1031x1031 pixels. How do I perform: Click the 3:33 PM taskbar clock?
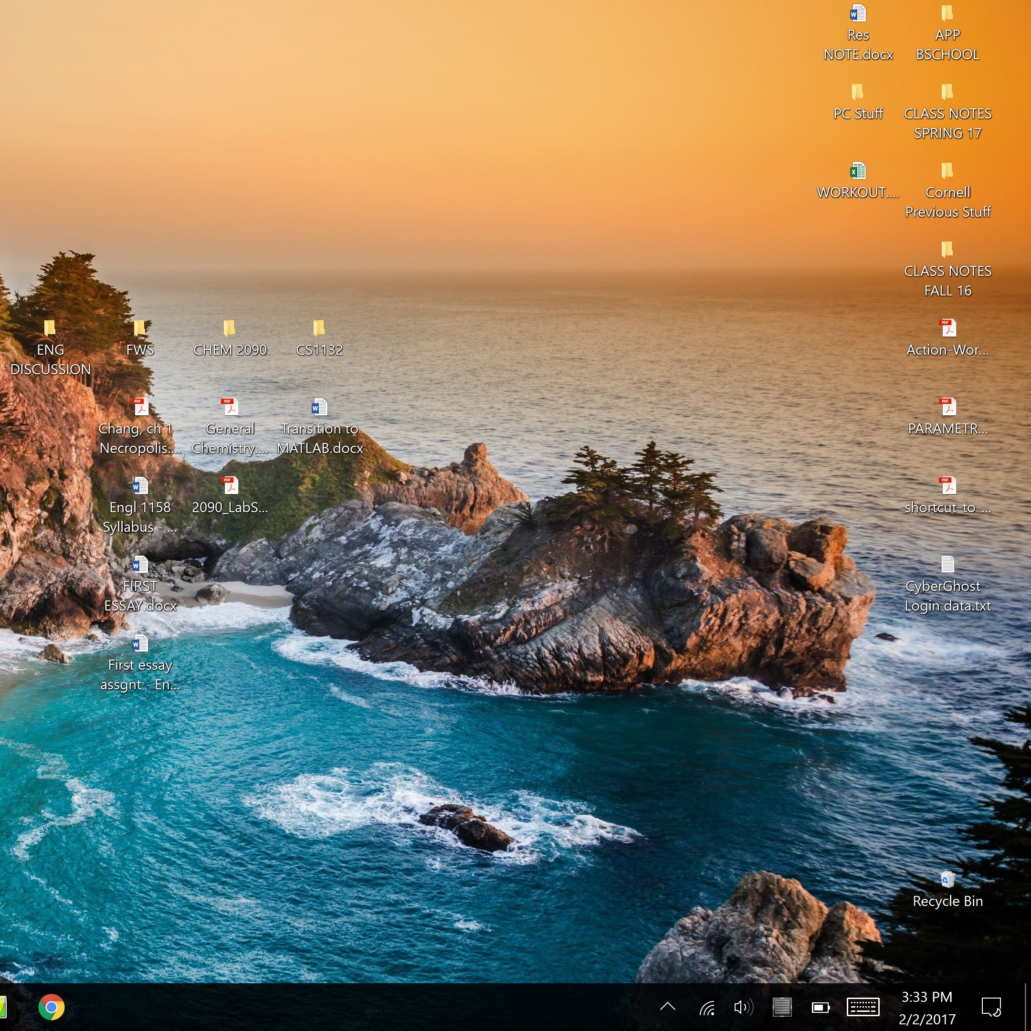click(927, 1008)
